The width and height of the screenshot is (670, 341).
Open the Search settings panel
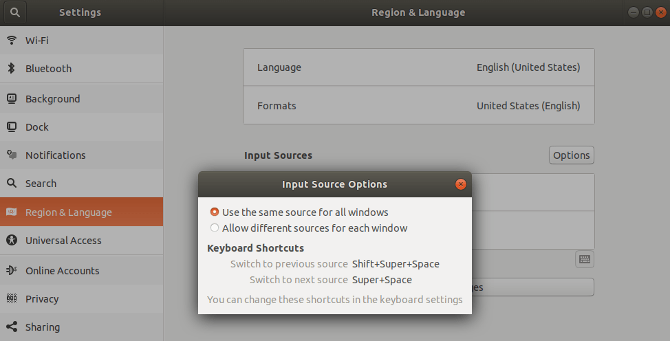[x=41, y=184]
